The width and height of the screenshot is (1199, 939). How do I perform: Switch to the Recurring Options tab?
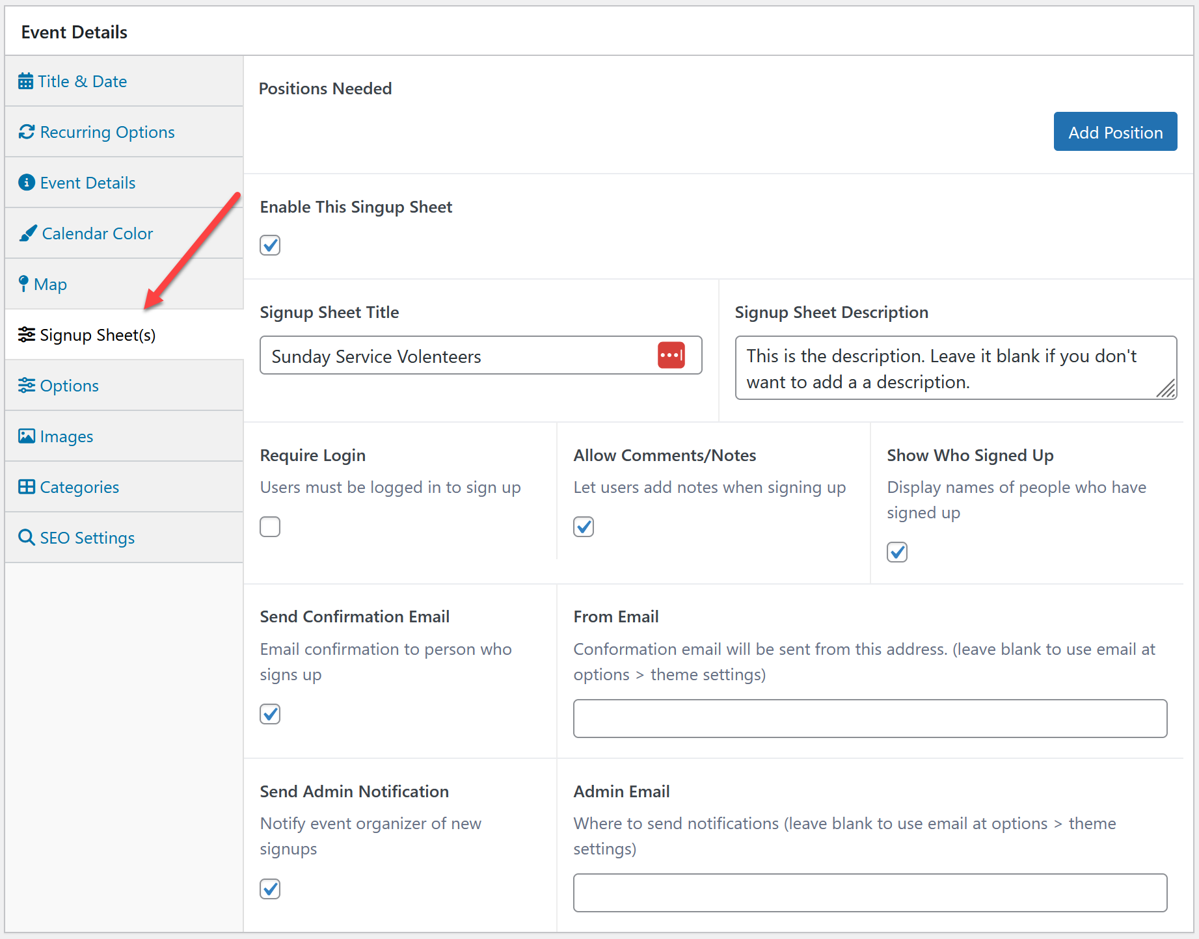point(107,132)
